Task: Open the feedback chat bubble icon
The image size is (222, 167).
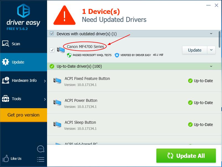Action: 41,149
